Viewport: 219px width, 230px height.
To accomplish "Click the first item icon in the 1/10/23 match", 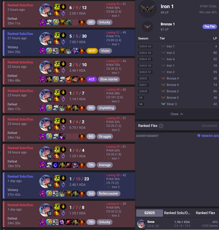I will (42, 193).
